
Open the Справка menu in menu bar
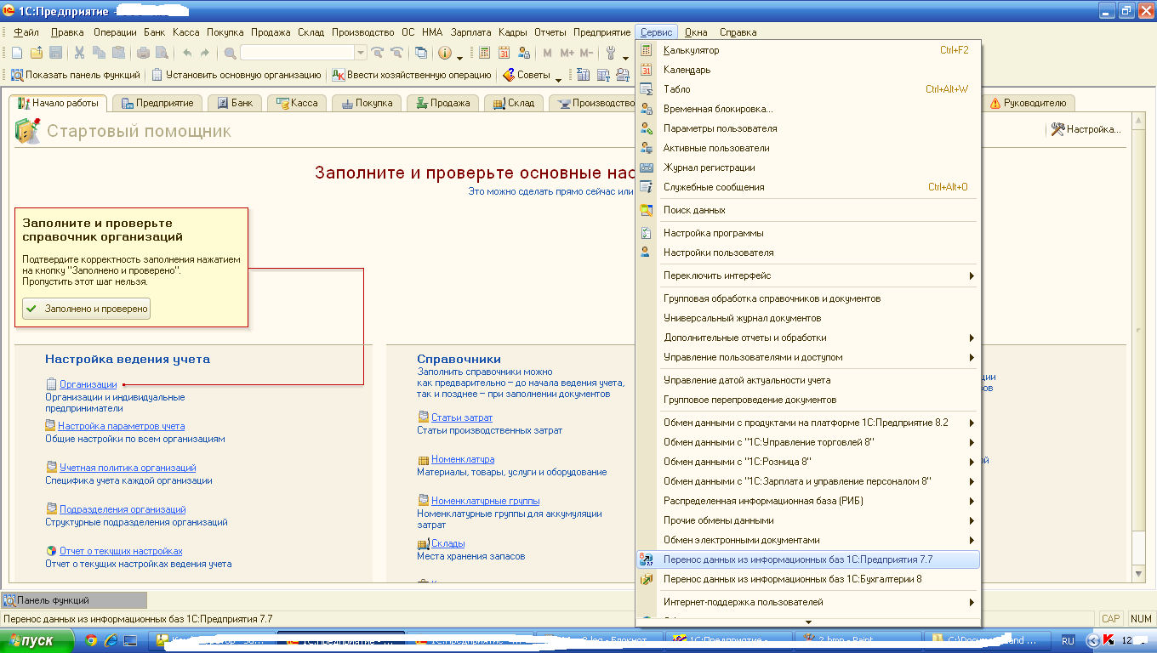point(738,32)
